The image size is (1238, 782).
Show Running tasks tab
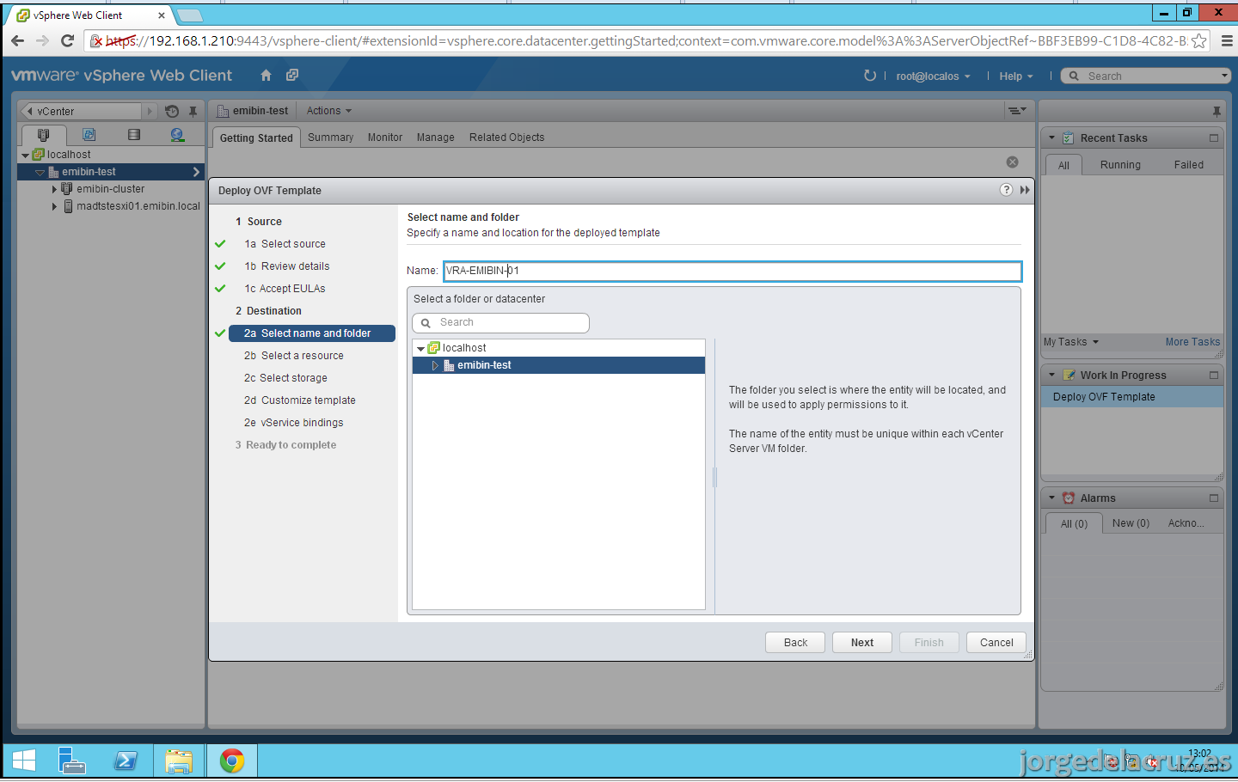pyautogui.click(x=1120, y=165)
